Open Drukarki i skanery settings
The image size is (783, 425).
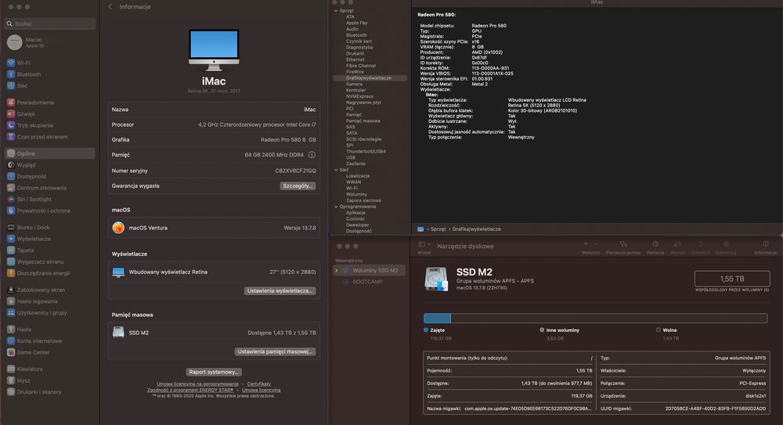tap(39, 392)
